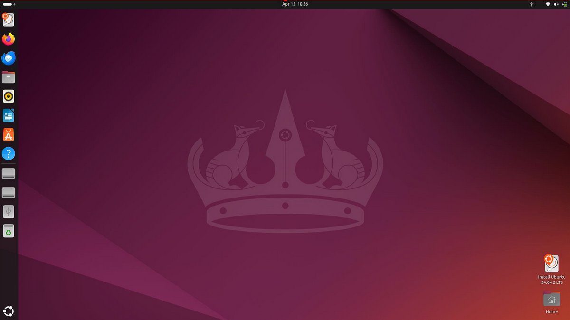570x320 pixels.
Task: Show Applications grid via Ubuntu logo
Action: (9, 311)
